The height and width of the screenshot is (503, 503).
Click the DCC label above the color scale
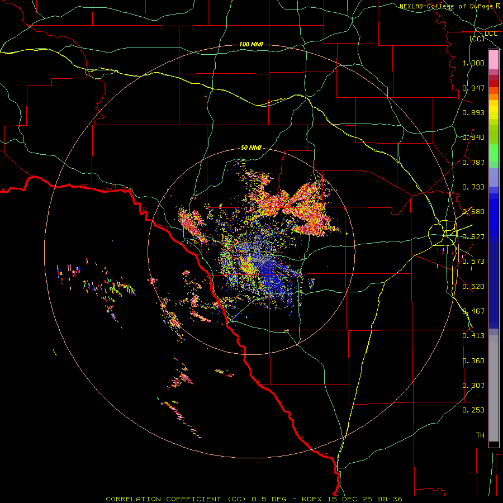pos(491,34)
